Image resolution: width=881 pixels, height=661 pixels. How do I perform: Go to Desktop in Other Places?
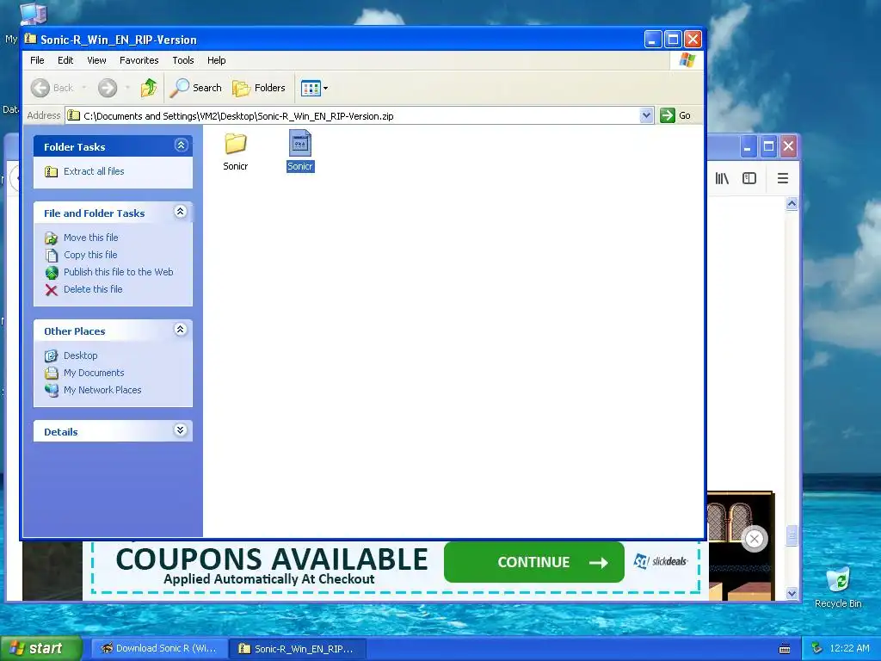(x=80, y=355)
